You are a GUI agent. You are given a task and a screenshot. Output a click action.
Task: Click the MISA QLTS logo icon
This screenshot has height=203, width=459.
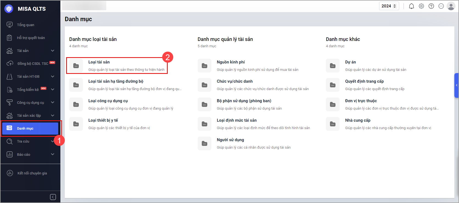tap(9, 9)
